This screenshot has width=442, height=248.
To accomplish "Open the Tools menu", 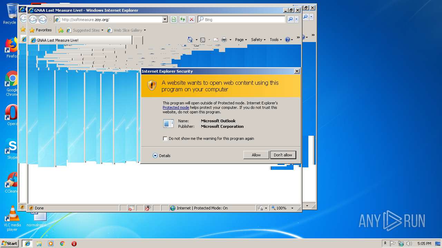I will (276, 40).
